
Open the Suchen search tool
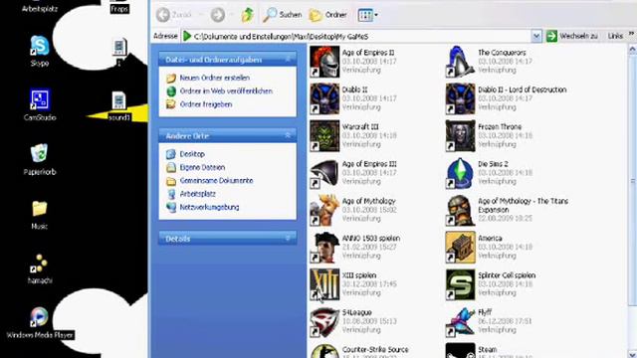[x=283, y=15]
